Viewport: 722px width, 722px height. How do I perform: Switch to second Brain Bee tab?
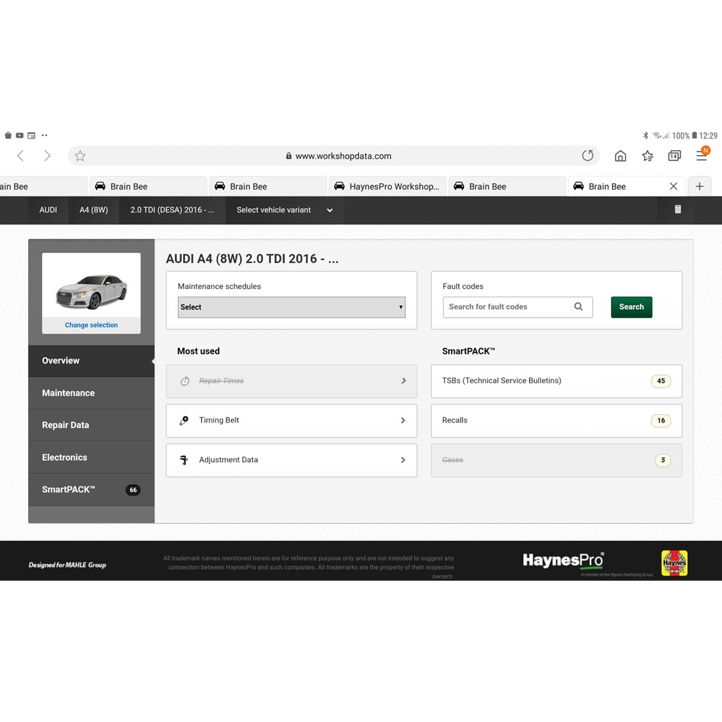click(x=148, y=186)
